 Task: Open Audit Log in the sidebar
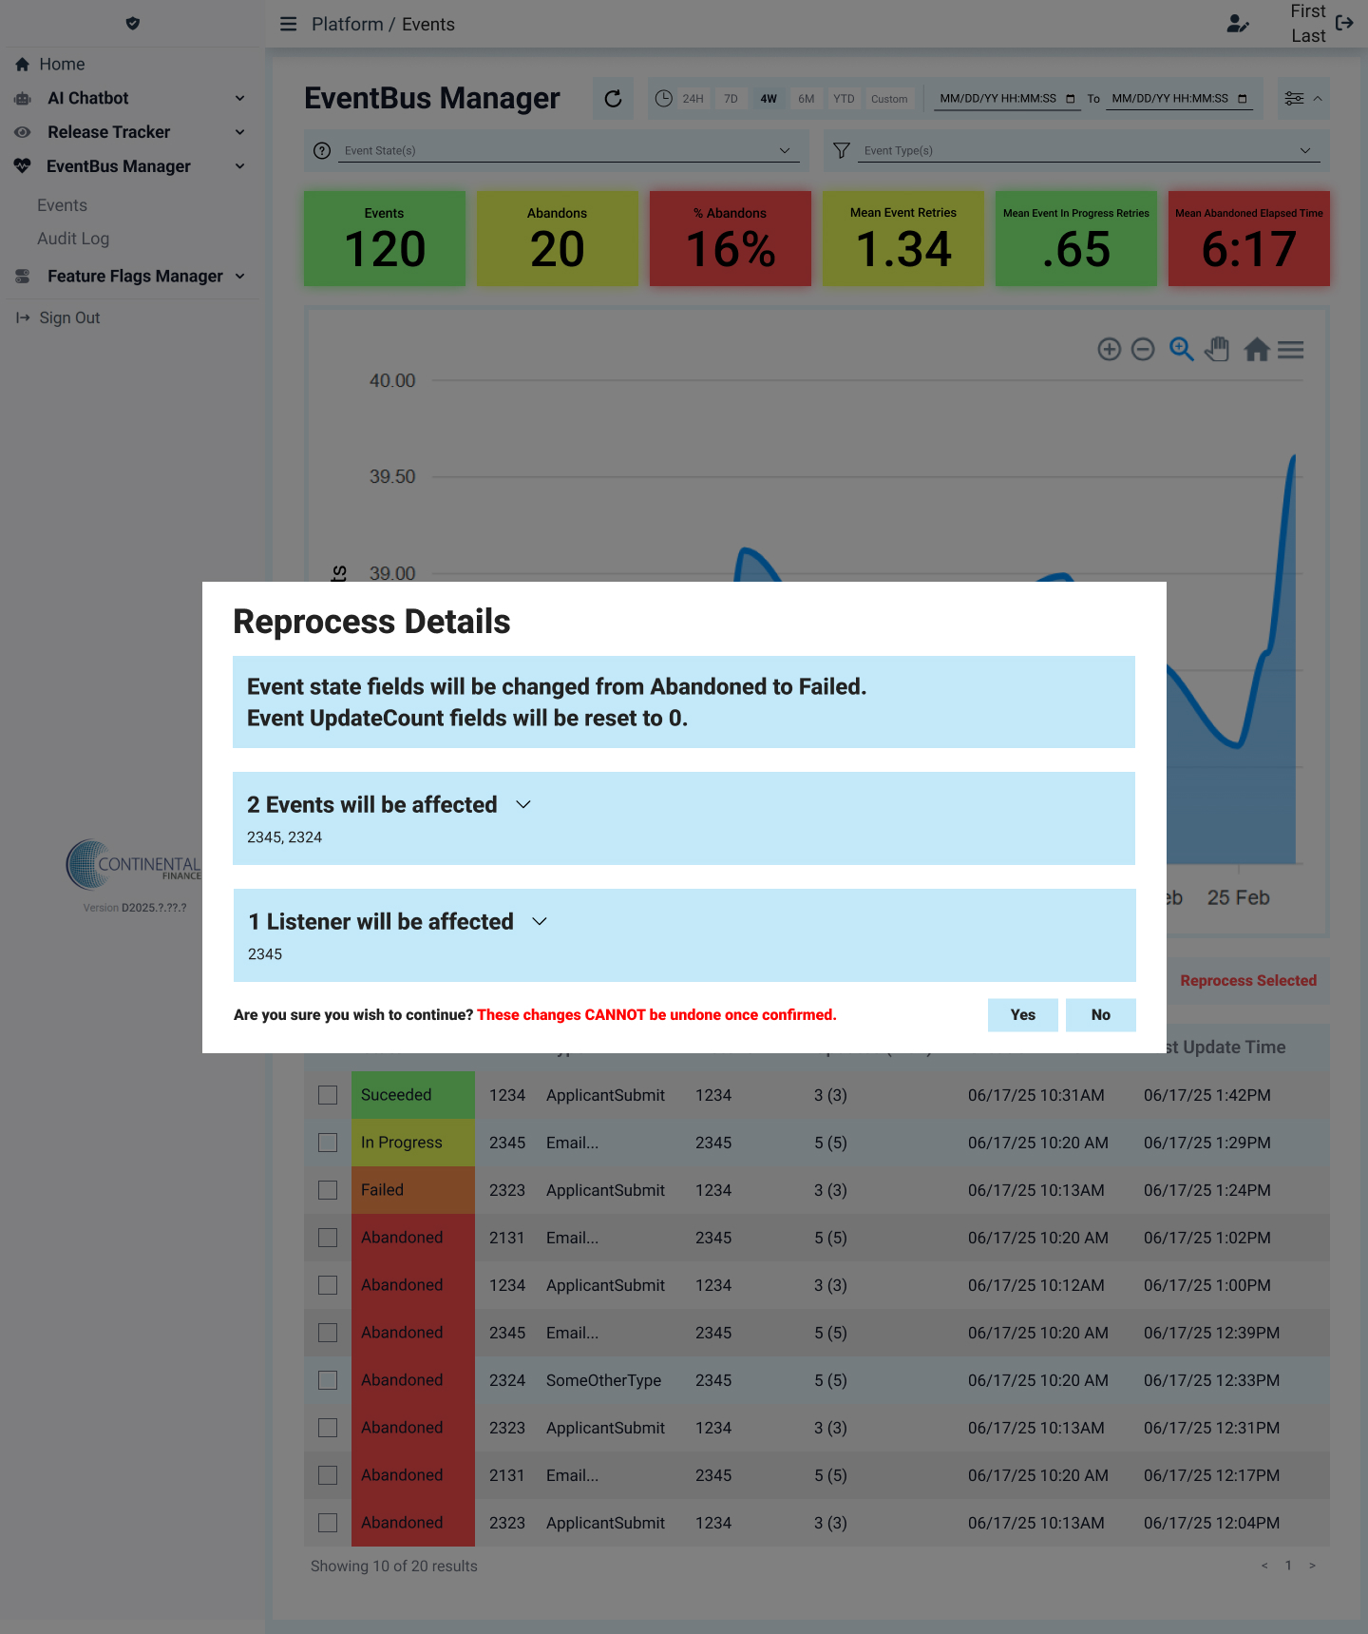tap(73, 239)
